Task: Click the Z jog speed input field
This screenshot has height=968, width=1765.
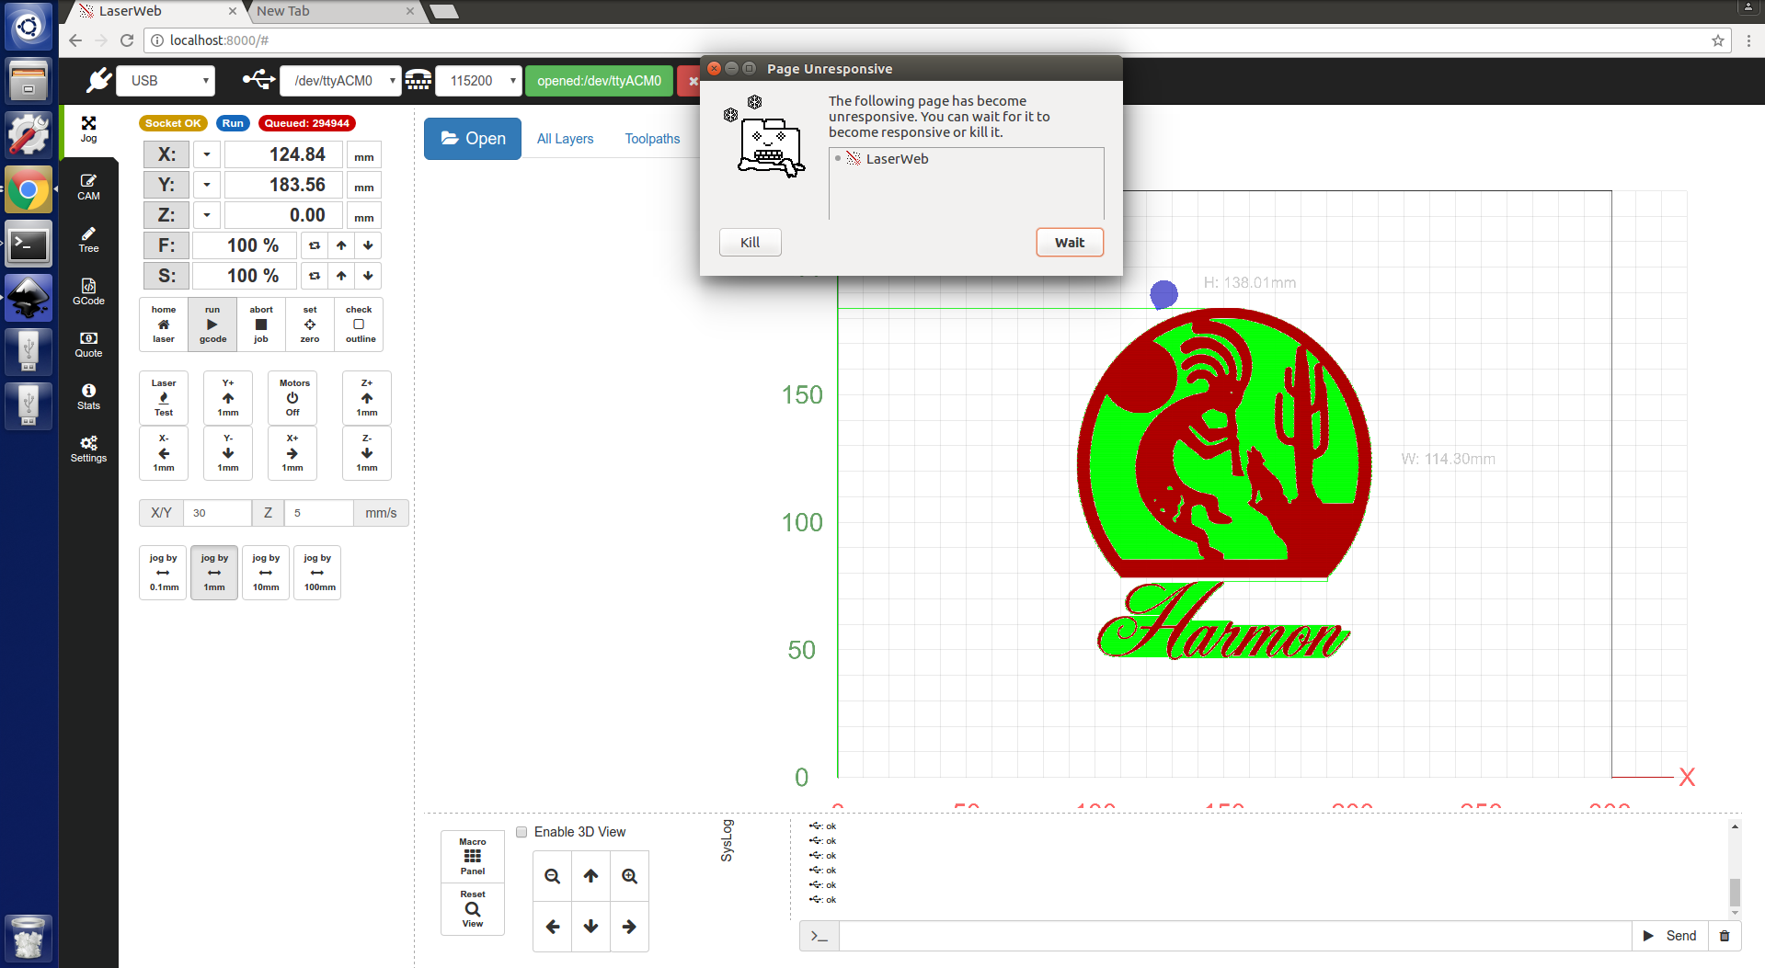Action: 318,513
